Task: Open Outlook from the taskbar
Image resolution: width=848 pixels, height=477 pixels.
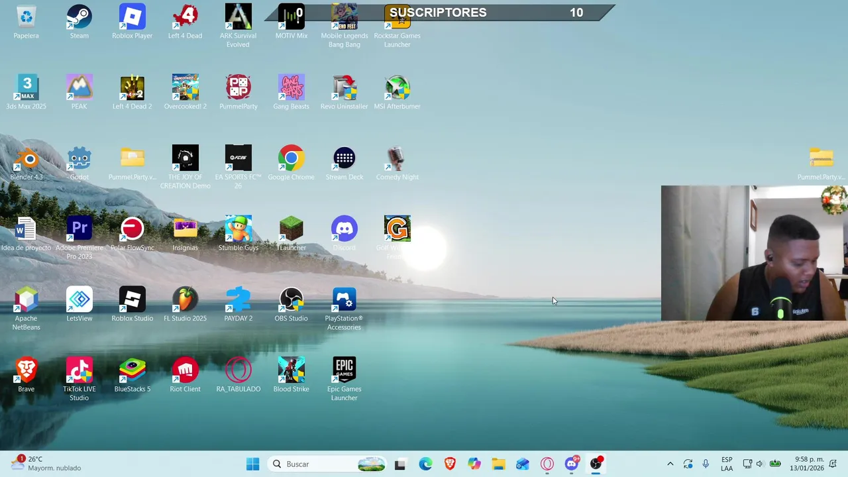Action: pos(523,464)
